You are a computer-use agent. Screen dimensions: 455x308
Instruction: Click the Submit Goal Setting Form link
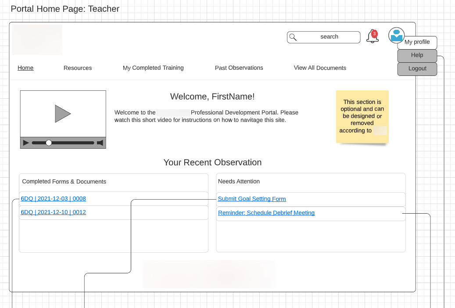(252, 199)
